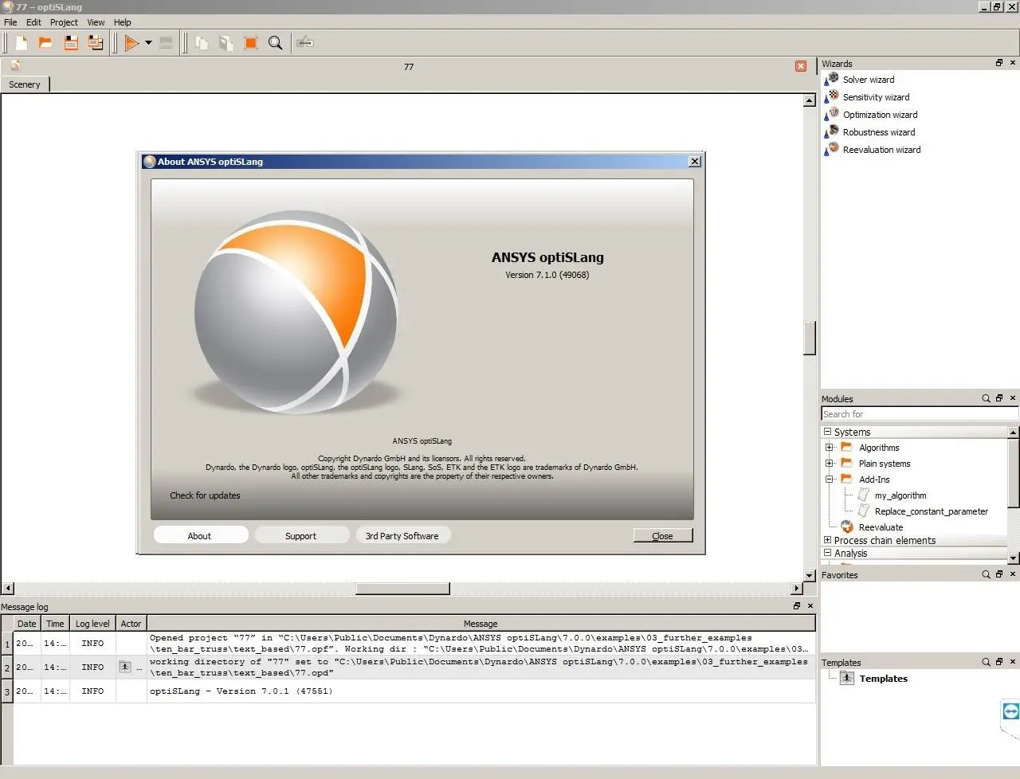Close the Wizards panel
Viewport: 1020px width, 779px height.
(x=1013, y=63)
